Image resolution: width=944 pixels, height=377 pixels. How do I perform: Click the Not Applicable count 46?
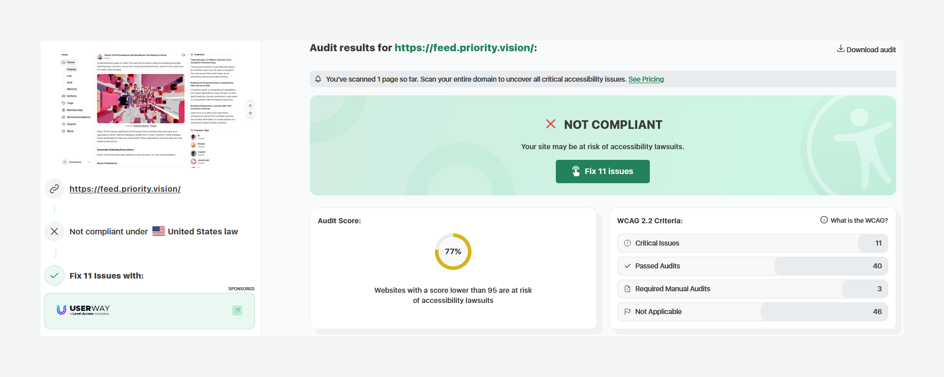click(x=877, y=312)
